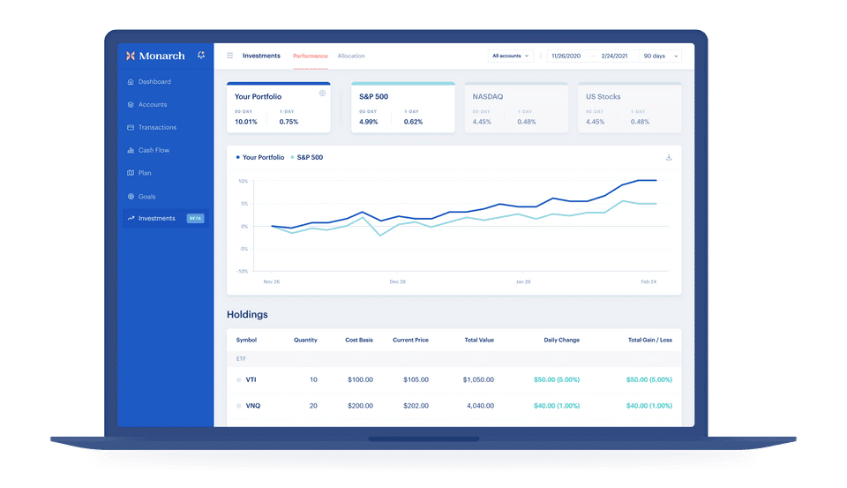Switch to the Allocation tab

click(351, 56)
